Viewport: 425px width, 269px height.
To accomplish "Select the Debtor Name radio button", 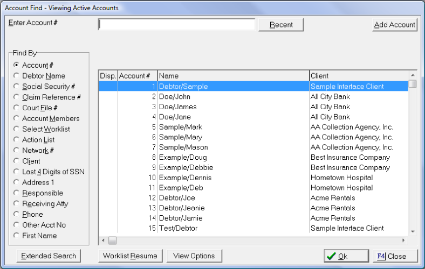I will tap(17, 76).
